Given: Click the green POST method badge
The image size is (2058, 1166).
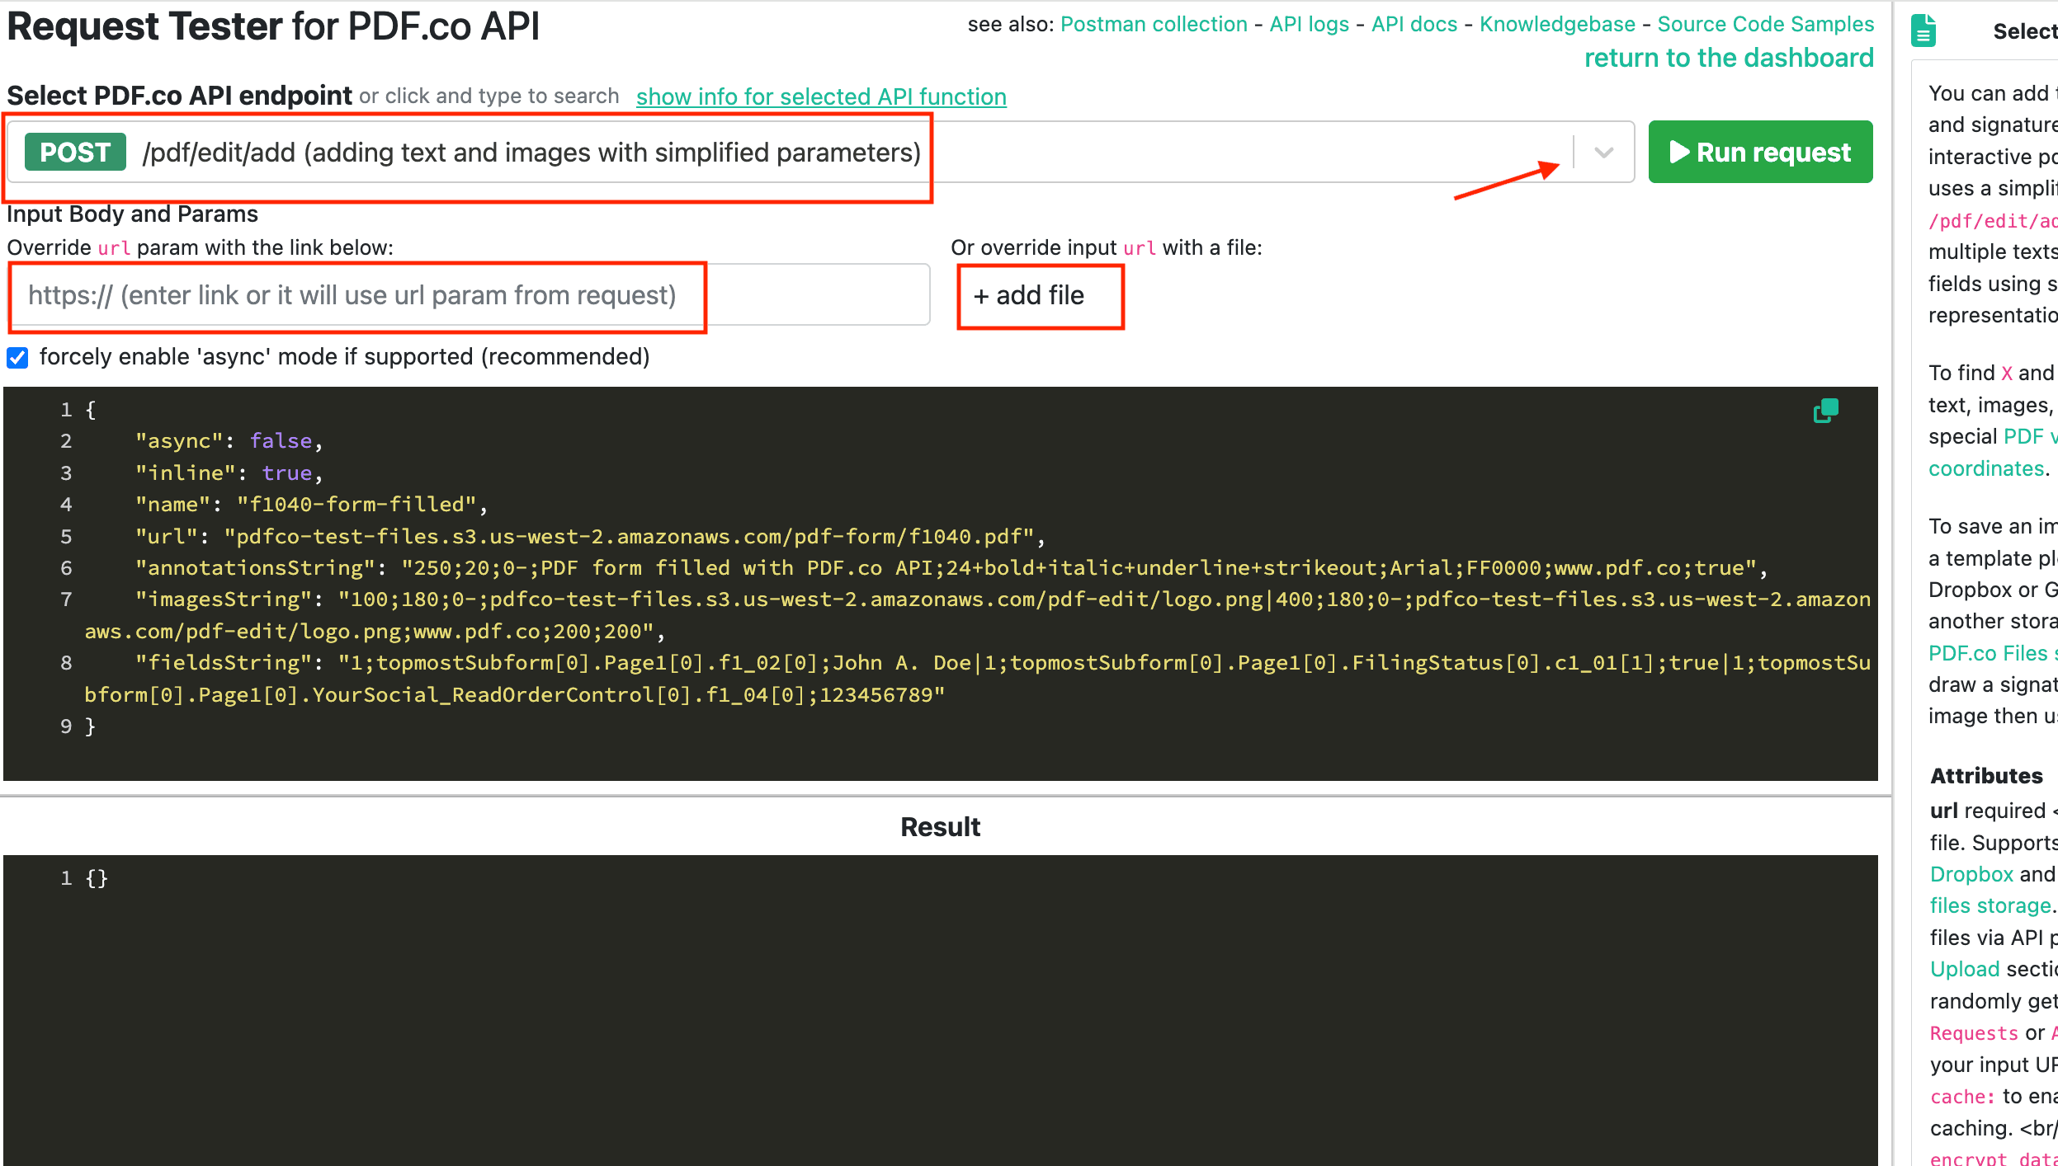Looking at the screenshot, I should 75,153.
